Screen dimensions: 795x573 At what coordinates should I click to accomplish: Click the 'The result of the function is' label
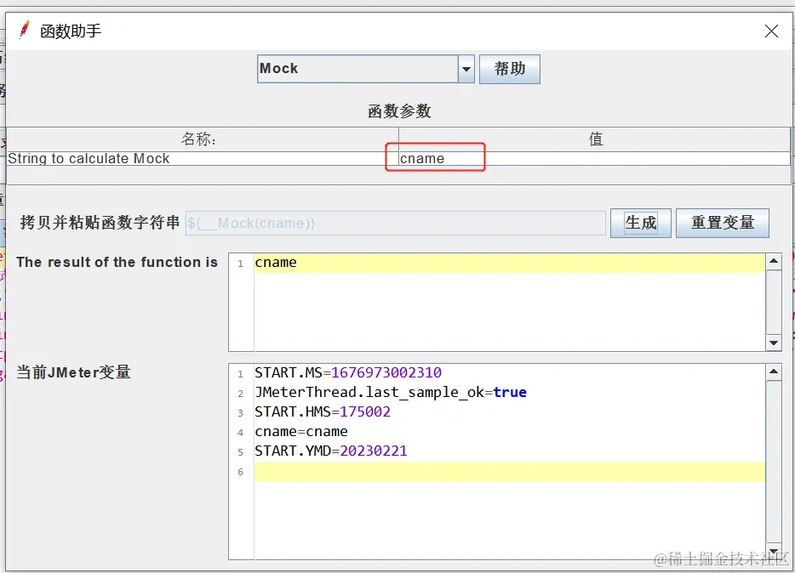click(x=117, y=262)
